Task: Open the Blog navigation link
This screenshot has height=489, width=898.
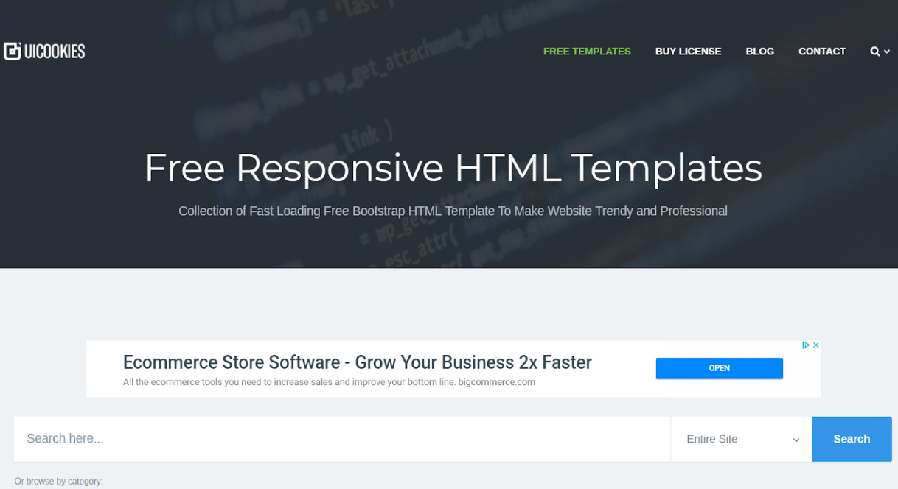Action: (759, 52)
